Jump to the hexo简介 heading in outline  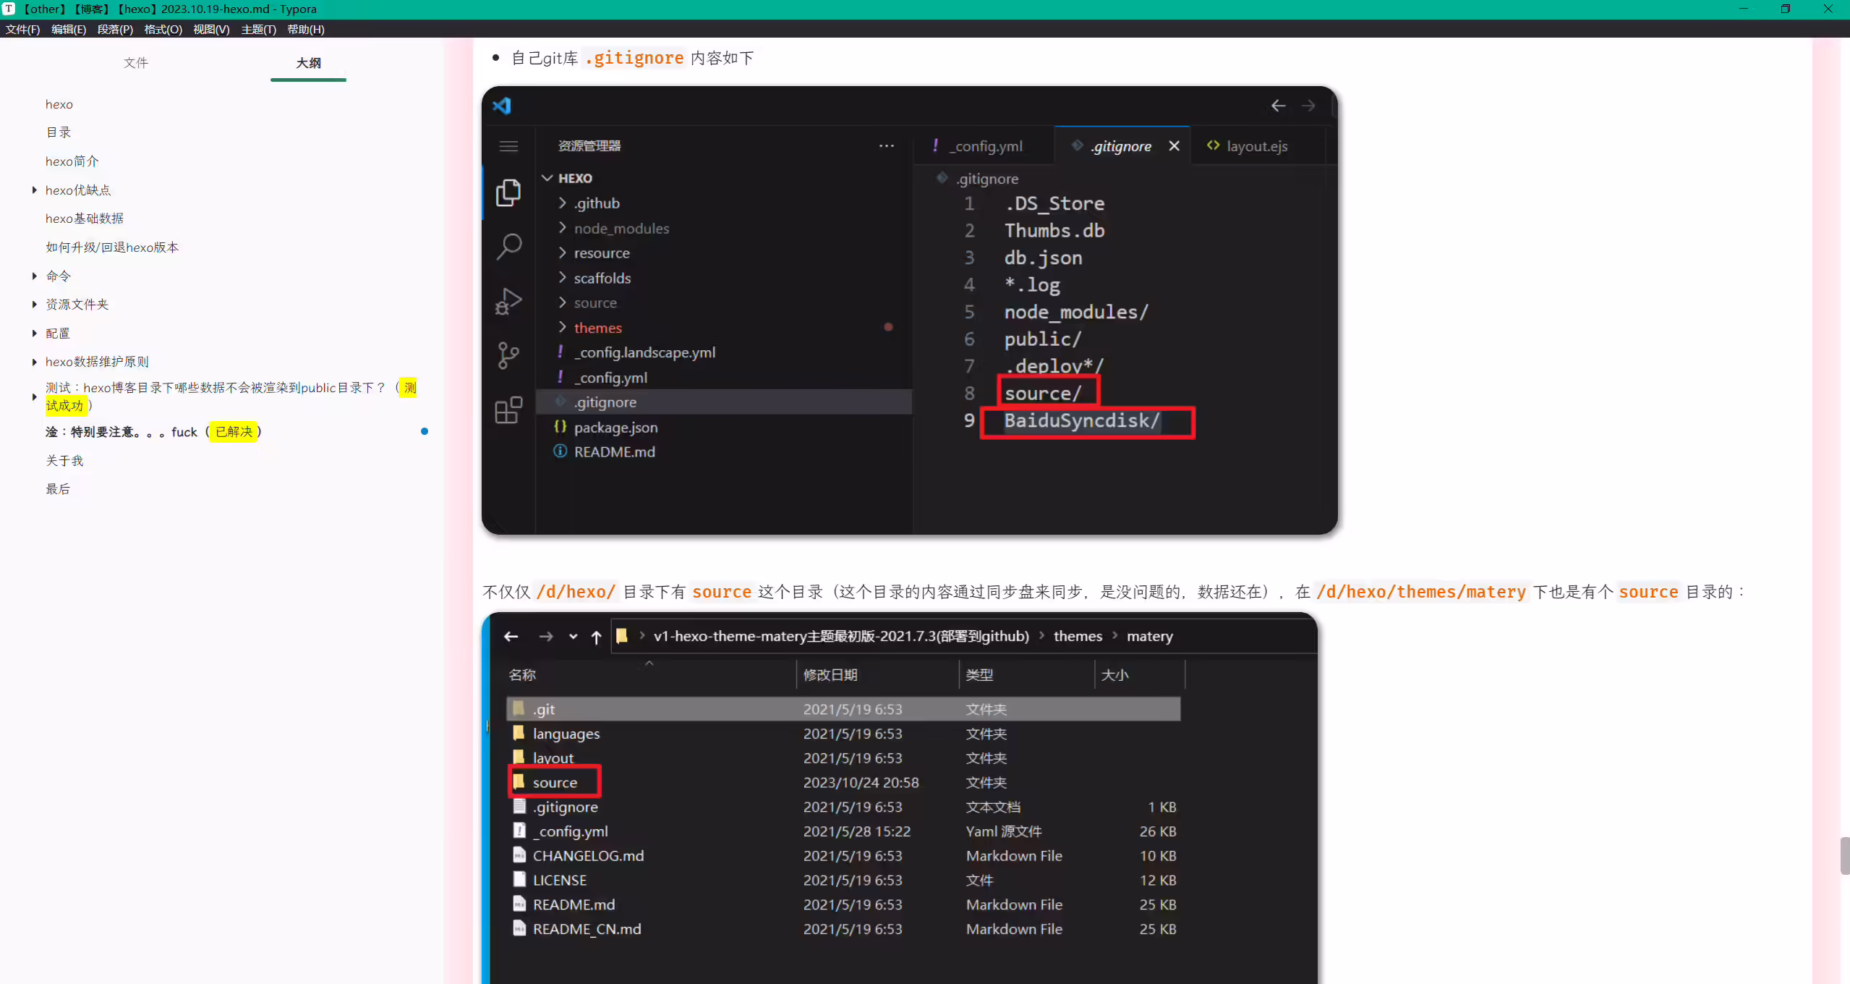coord(72,161)
